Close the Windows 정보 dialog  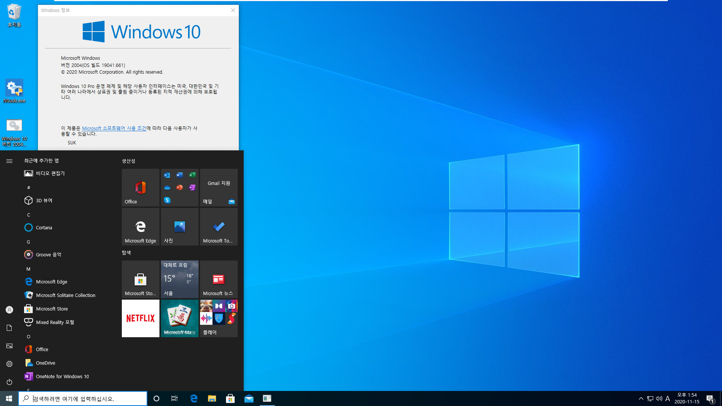tap(233, 10)
